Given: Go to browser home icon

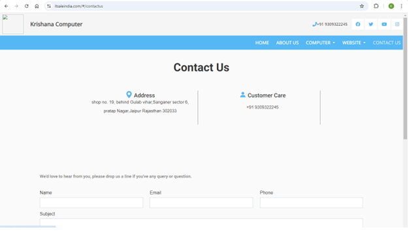Looking at the screenshot, I should 37,6.
